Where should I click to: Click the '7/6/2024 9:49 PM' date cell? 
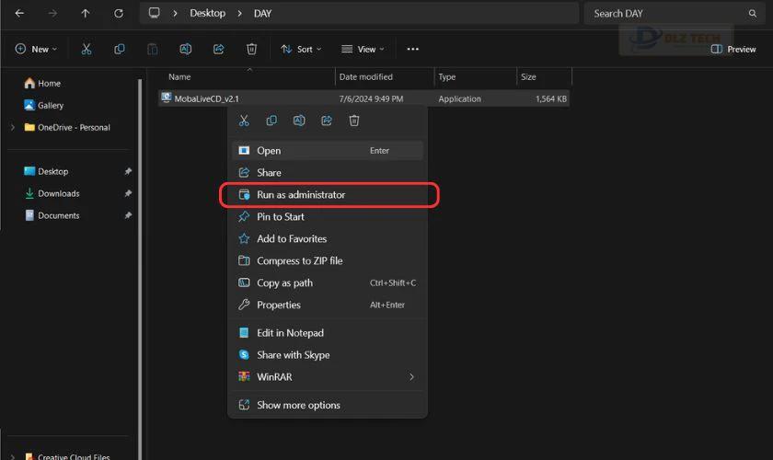coord(371,98)
